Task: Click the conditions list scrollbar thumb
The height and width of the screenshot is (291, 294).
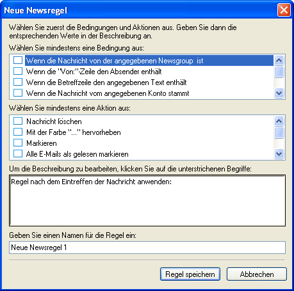Action: [x=279, y=72]
